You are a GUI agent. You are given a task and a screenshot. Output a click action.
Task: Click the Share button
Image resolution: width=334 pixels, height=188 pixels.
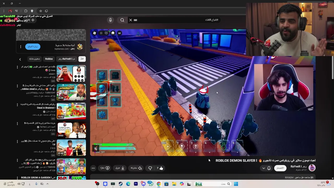pos(136,168)
